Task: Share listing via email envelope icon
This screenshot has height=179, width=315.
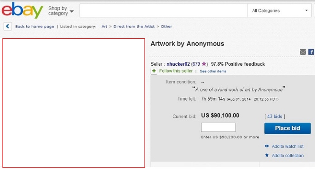Action: (303, 52)
